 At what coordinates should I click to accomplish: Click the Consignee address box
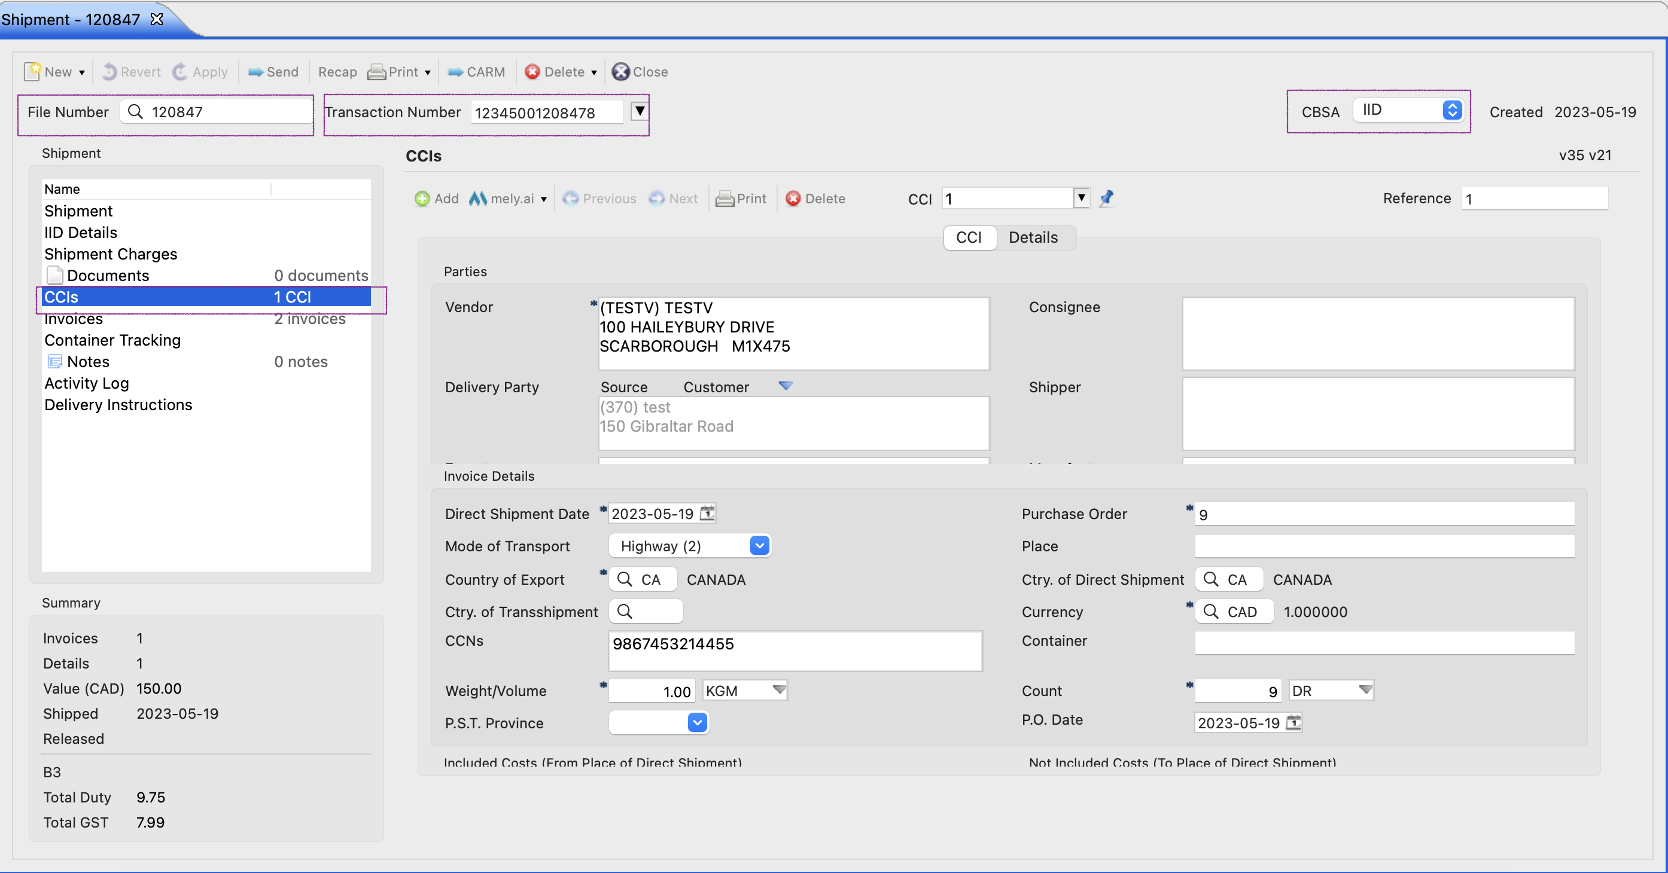click(1378, 333)
